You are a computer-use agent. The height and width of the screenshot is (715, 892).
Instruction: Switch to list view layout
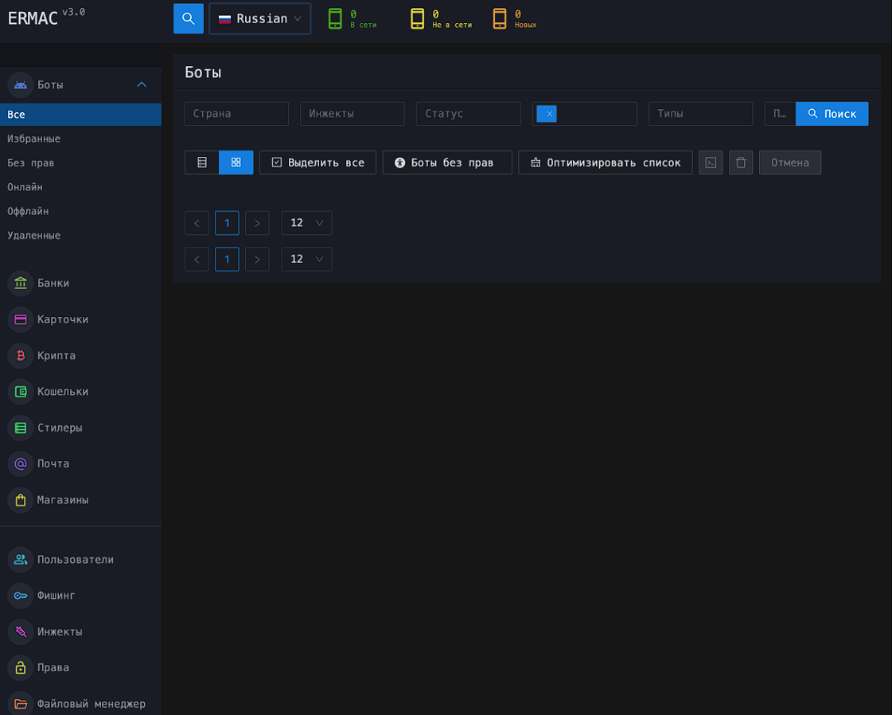[202, 162]
